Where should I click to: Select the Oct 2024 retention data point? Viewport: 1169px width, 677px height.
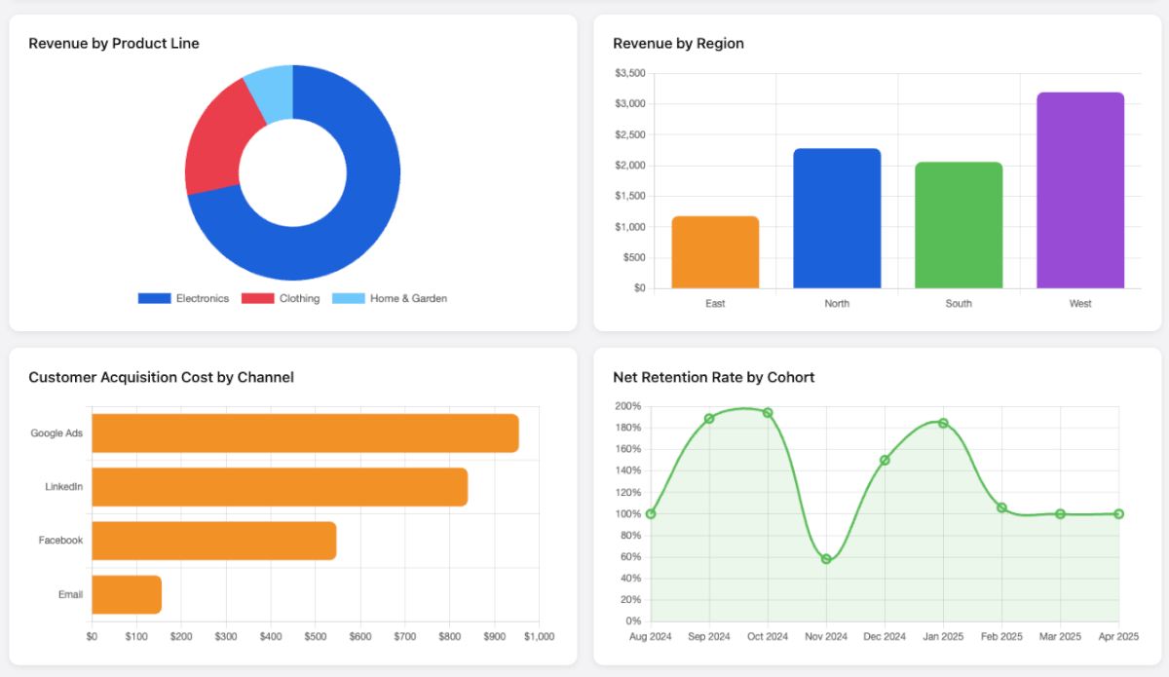click(768, 413)
